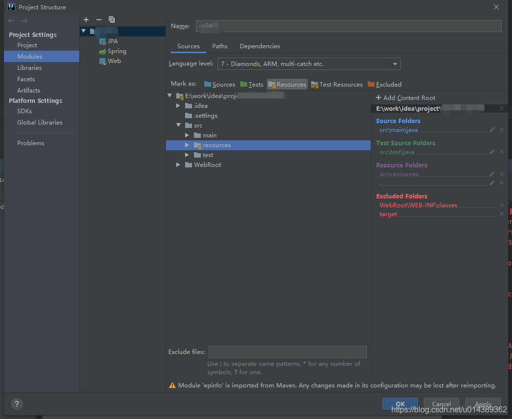Remove selected module with minus icon
This screenshot has width=512, height=419.
99,20
